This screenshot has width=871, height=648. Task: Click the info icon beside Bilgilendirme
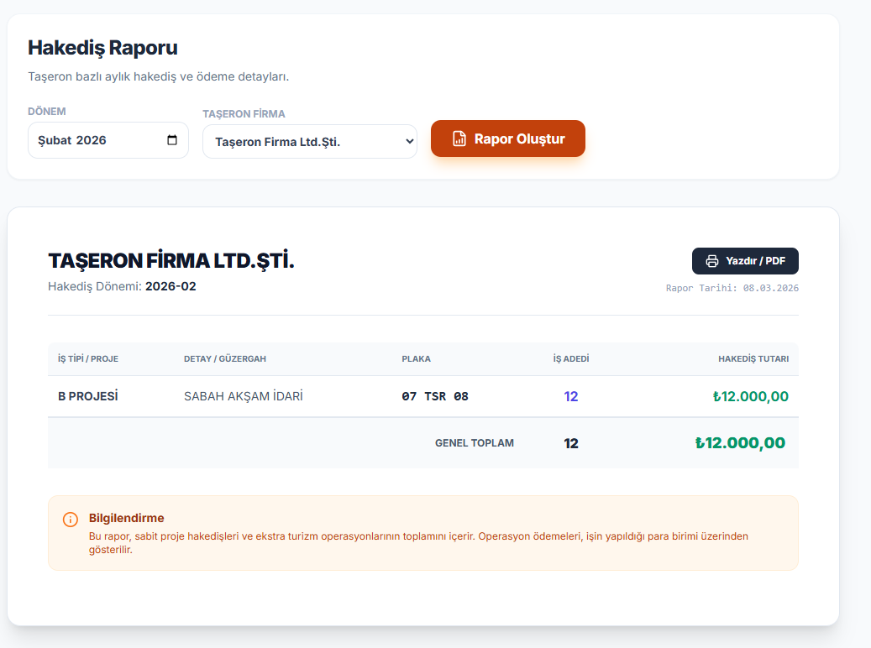tap(71, 520)
